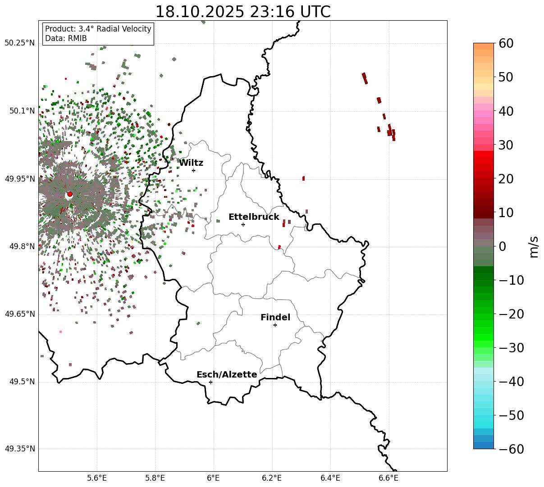
Task: Click the latitude label 49.5°N
Action: click(x=22, y=382)
